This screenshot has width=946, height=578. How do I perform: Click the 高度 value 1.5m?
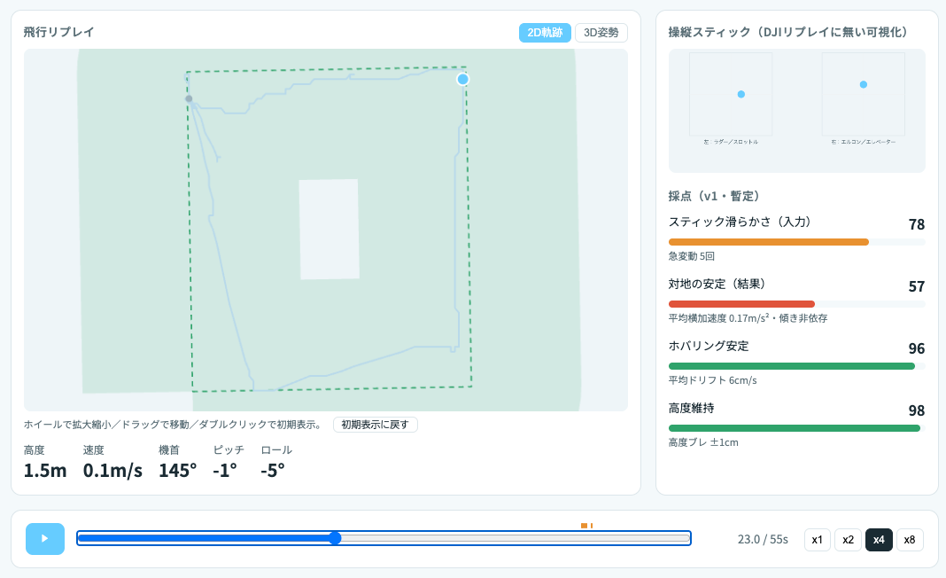tap(45, 471)
